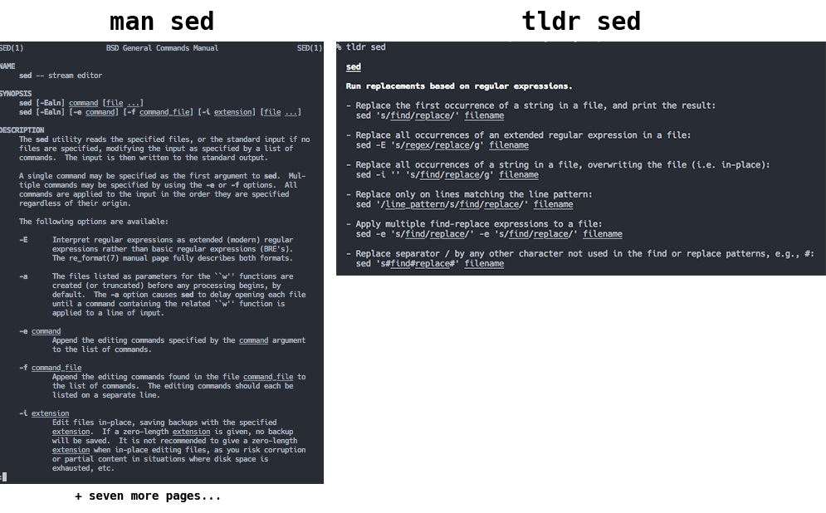Click synopsis line containing [-f command_file]
This screenshot has height=513, width=826.
[x=160, y=112]
